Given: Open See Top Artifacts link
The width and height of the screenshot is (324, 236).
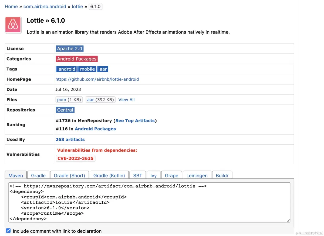Looking at the screenshot, I should 135,121.
